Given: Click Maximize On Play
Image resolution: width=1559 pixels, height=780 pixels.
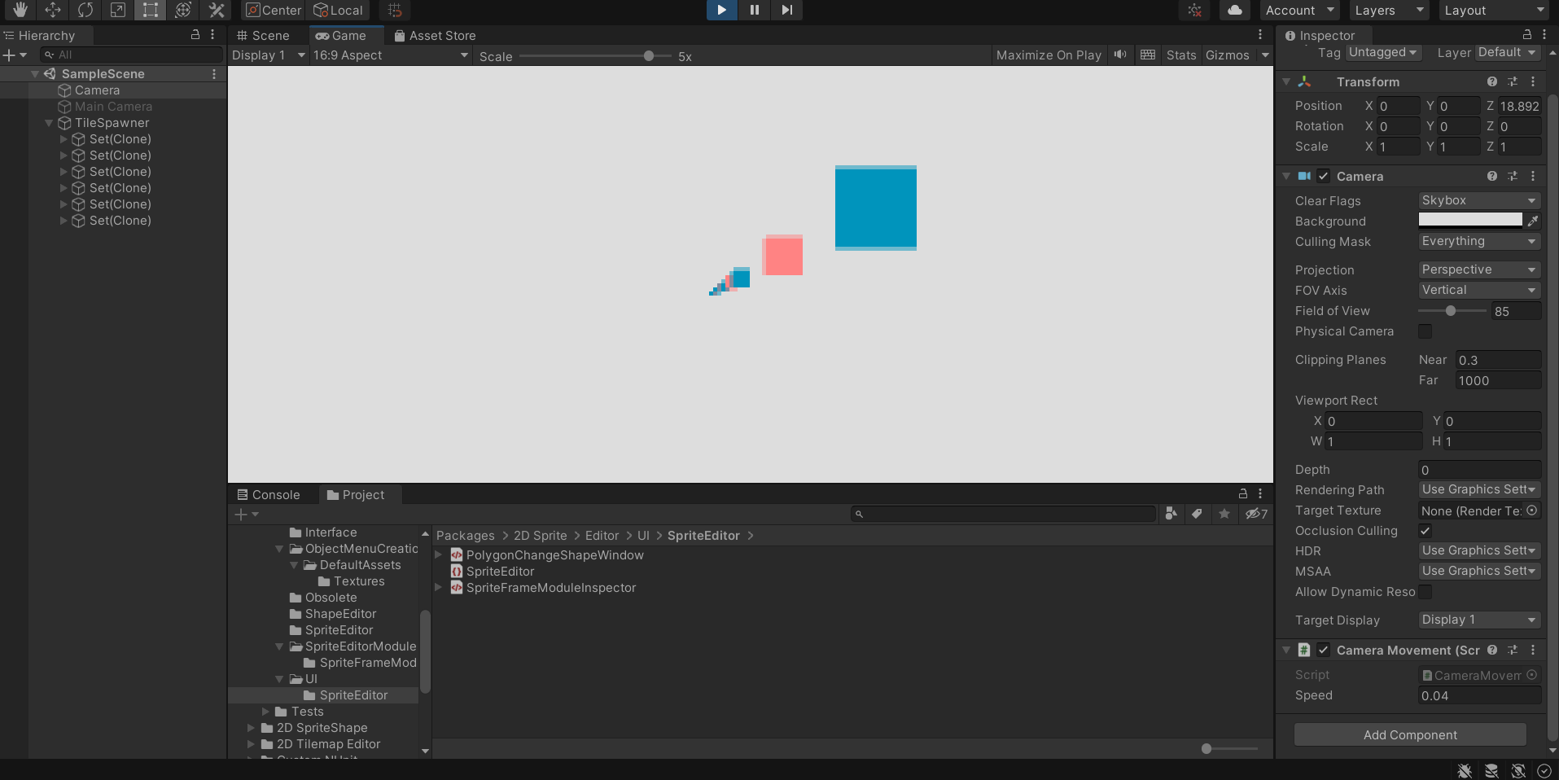Looking at the screenshot, I should [x=1048, y=55].
